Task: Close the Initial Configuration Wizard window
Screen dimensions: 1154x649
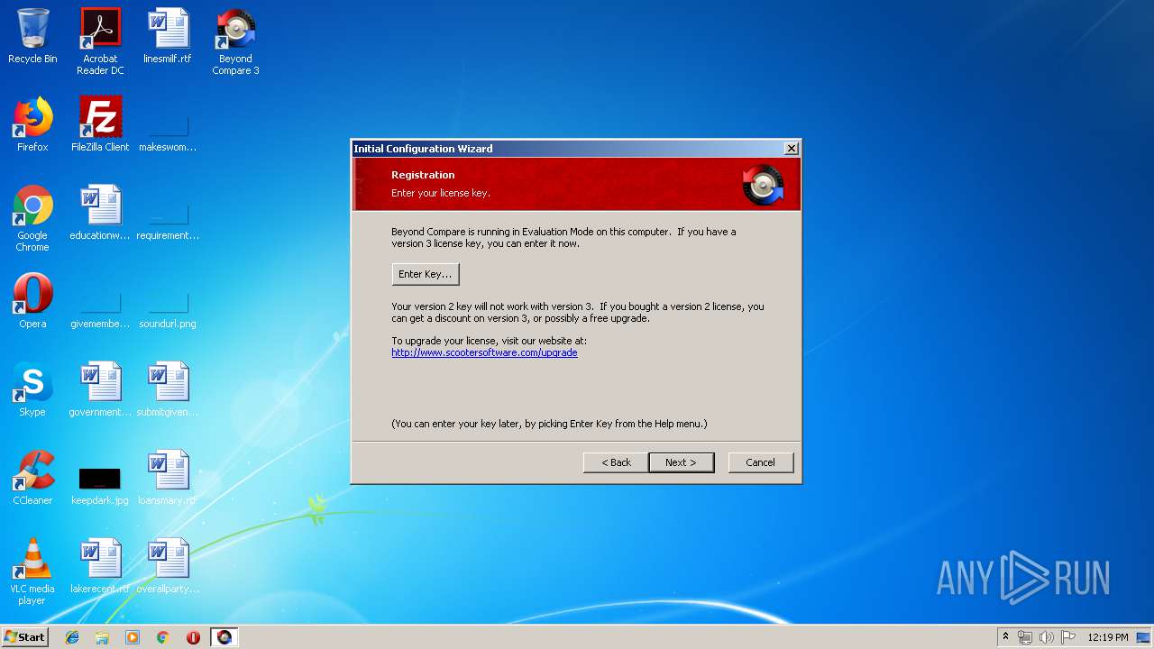Action: [x=792, y=149]
